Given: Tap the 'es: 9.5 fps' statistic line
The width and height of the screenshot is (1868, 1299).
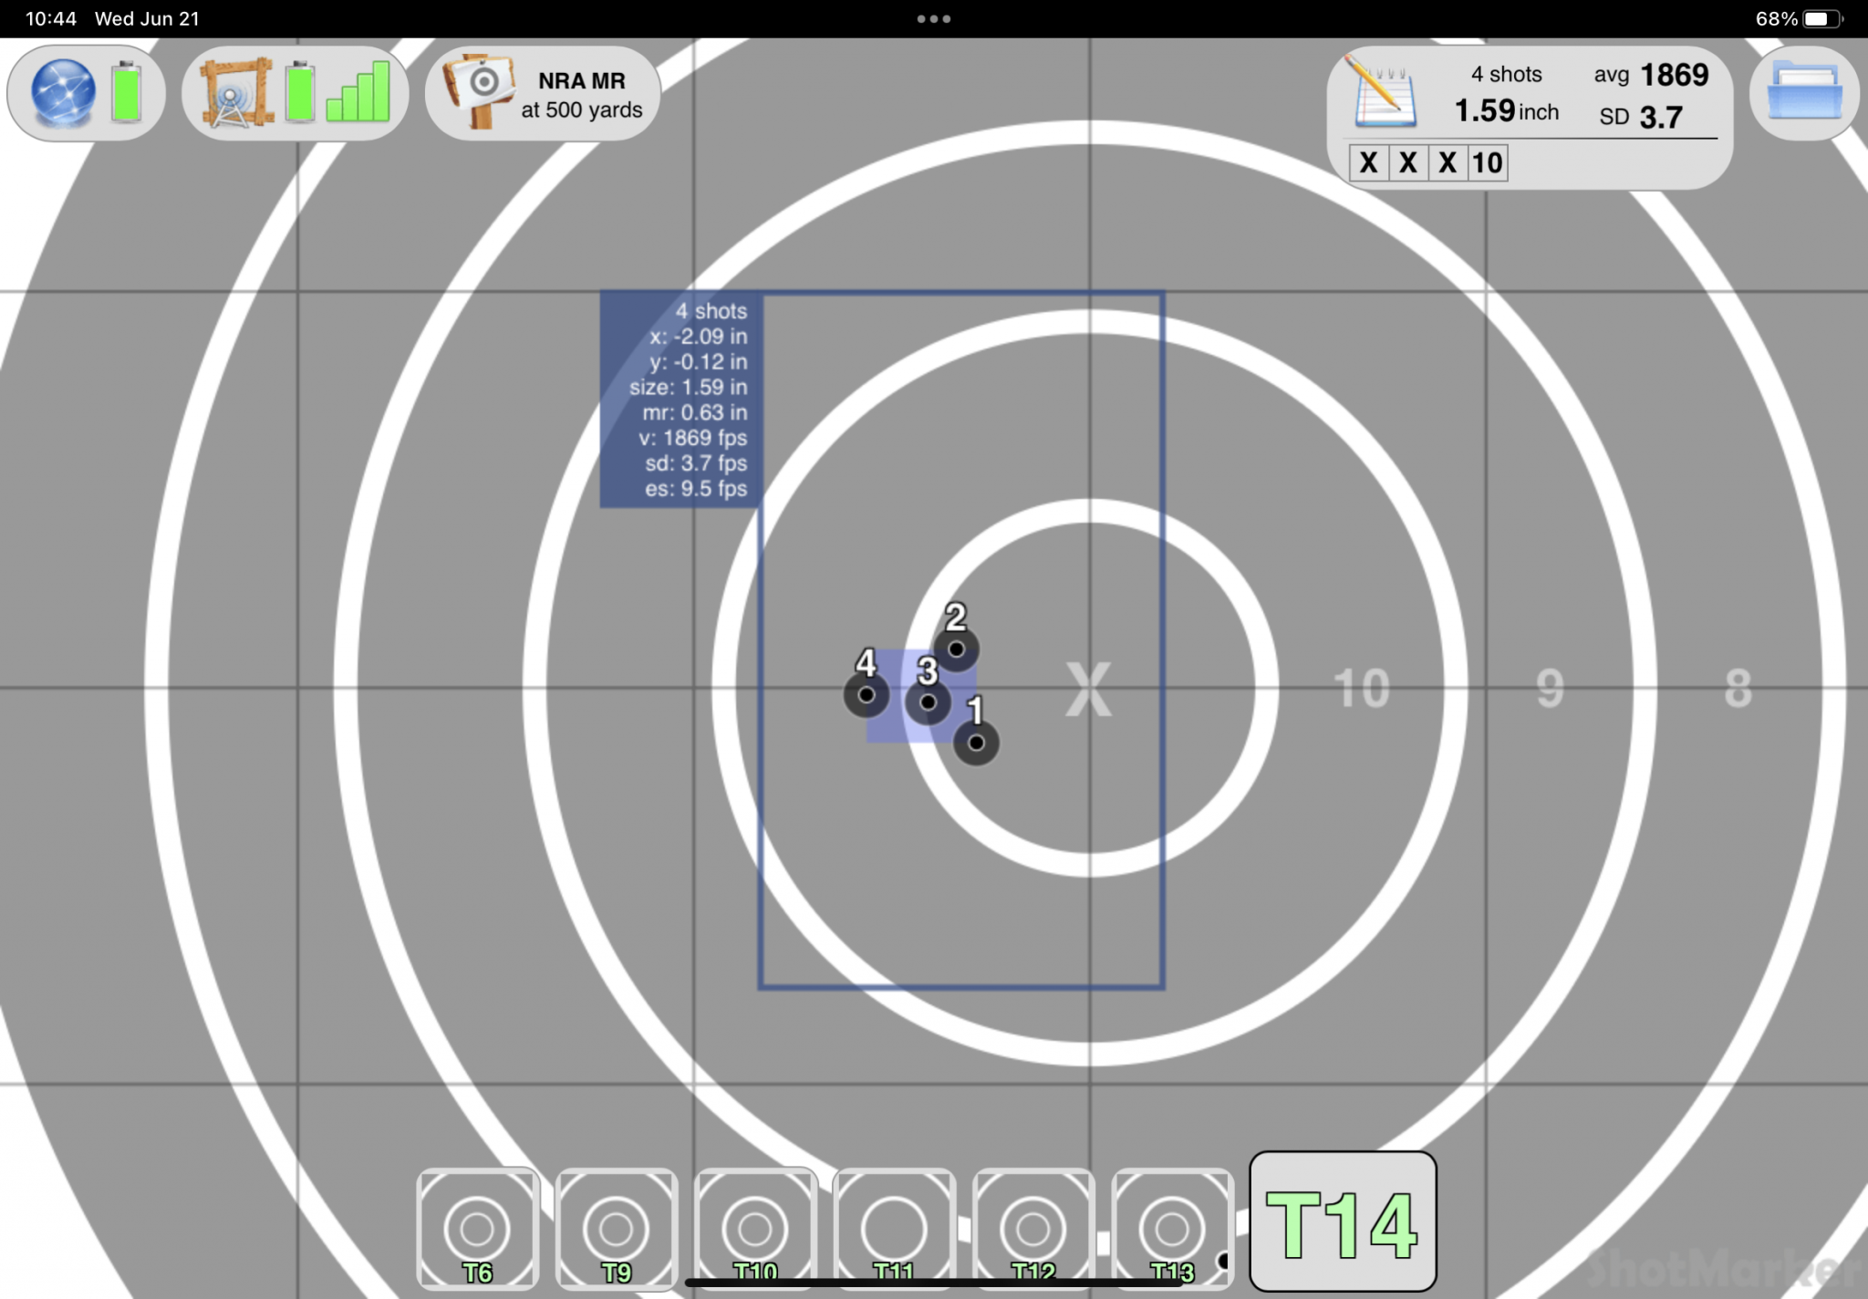Looking at the screenshot, I should point(696,489).
